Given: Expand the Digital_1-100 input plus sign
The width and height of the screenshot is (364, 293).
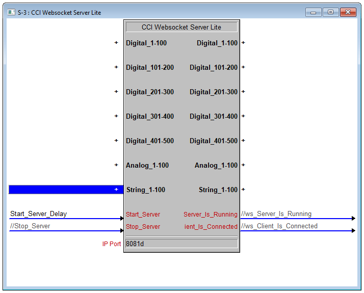Looking at the screenshot, I should [x=116, y=43].
